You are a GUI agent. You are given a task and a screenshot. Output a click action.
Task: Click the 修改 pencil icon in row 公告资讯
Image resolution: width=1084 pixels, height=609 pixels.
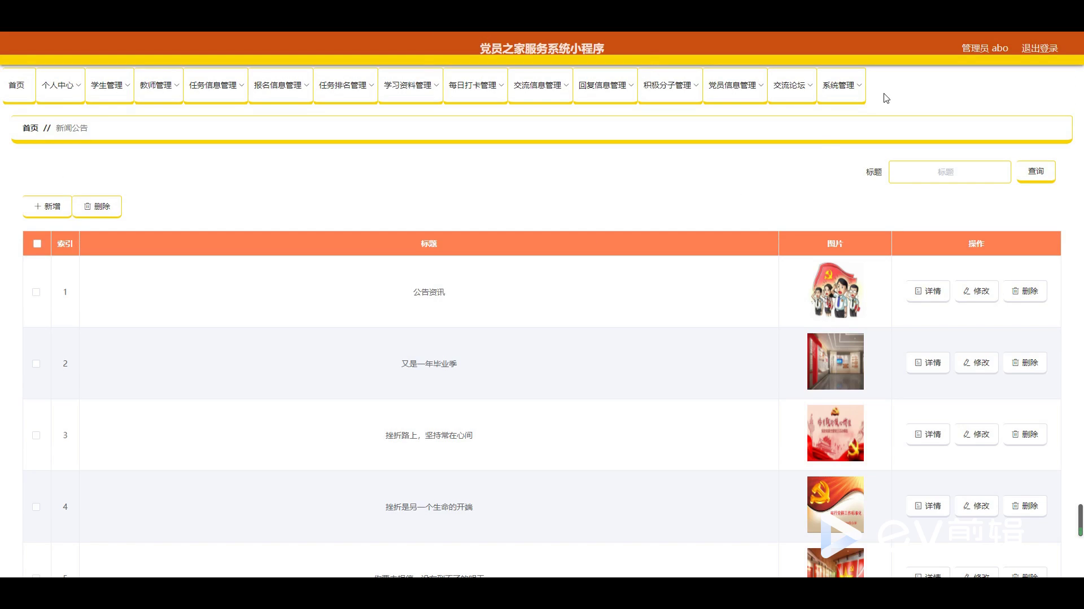tap(967, 291)
